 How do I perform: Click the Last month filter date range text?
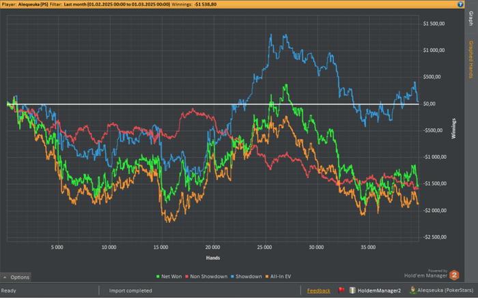coord(117,4)
